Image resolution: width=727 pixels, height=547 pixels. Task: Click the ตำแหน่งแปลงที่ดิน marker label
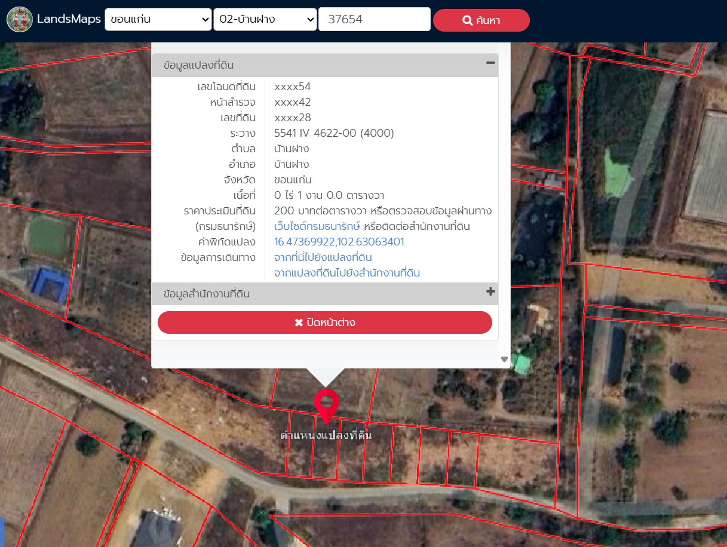326,435
